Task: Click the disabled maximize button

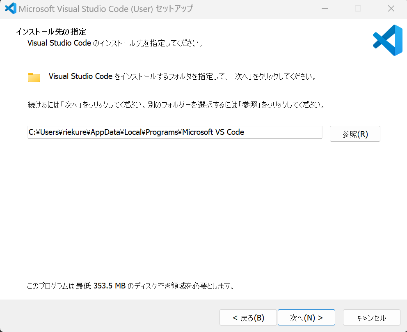Action: [358, 9]
